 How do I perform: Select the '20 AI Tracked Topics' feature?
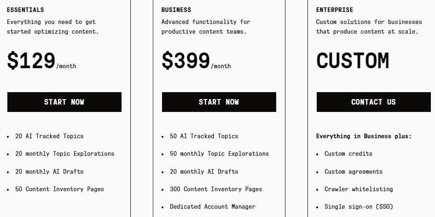[x=49, y=136]
